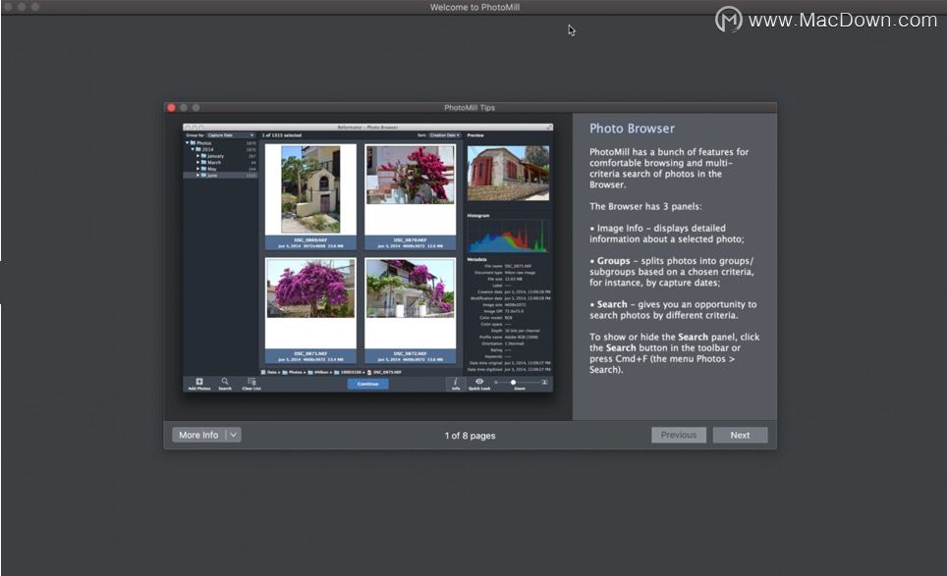Click the '1 of 8 pages' indicator
Viewport: 947px width, 576px height.
click(x=470, y=436)
